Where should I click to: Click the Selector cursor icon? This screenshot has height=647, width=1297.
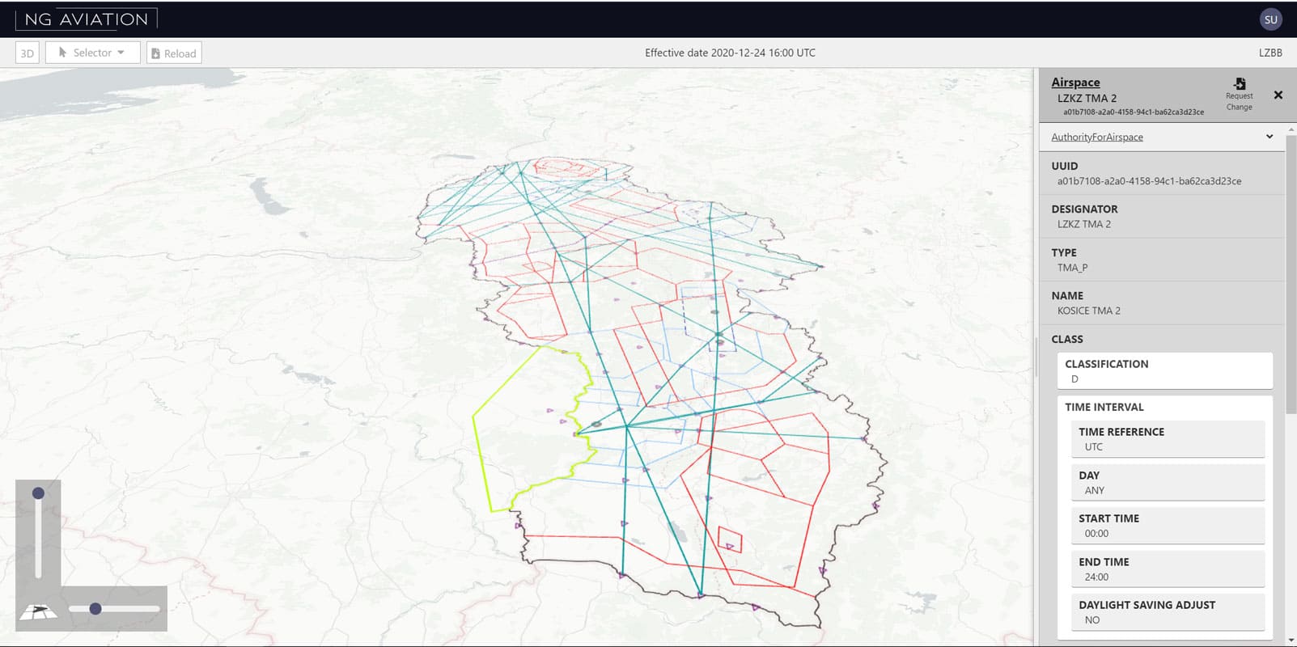coord(62,53)
